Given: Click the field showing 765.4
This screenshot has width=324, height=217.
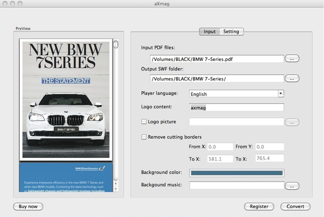Looking at the screenshot, I should click(x=269, y=158).
